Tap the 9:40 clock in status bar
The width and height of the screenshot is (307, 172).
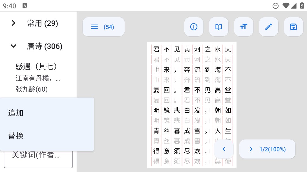(9, 6)
